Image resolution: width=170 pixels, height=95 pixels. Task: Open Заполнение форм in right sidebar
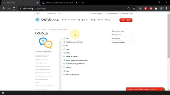tap(121, 31)
